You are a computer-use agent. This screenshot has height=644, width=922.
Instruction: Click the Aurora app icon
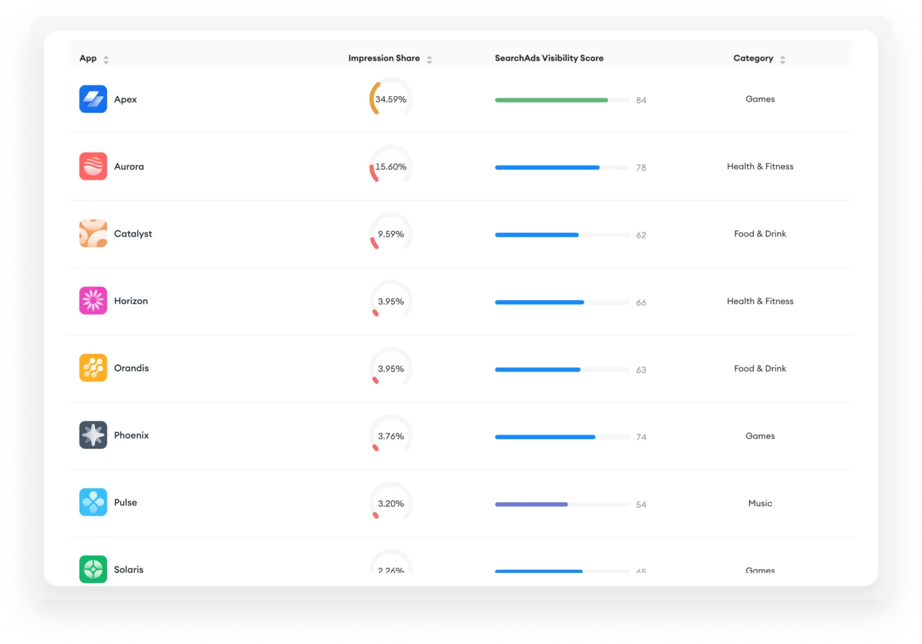[x=93, y=166]
